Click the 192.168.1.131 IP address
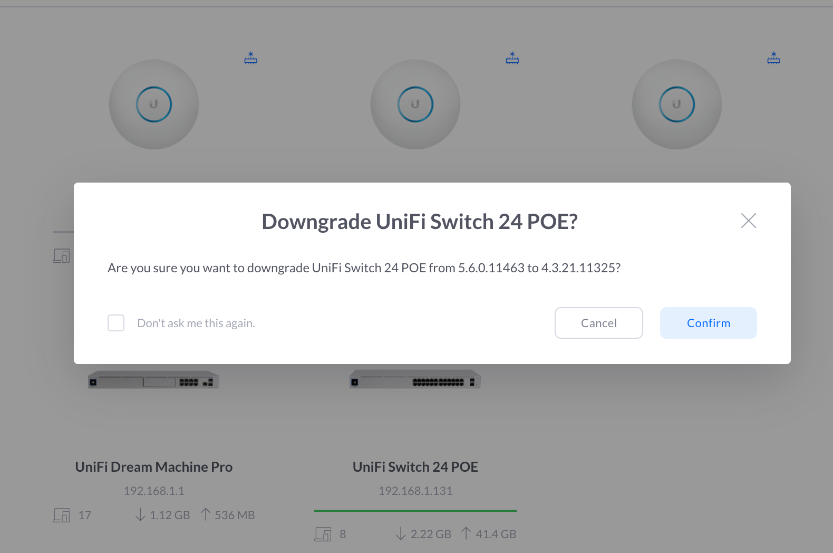Image resolution: width=833 pixels, height=553 pixels. (x=415, y=491)
